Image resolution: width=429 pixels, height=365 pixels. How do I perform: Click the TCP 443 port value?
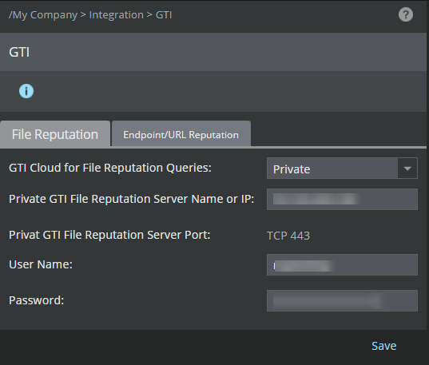pos(288,236)
